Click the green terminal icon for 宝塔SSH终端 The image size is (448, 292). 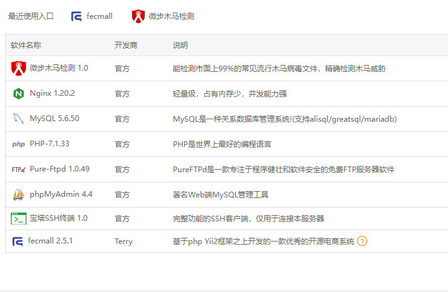(x=18, y=218)
